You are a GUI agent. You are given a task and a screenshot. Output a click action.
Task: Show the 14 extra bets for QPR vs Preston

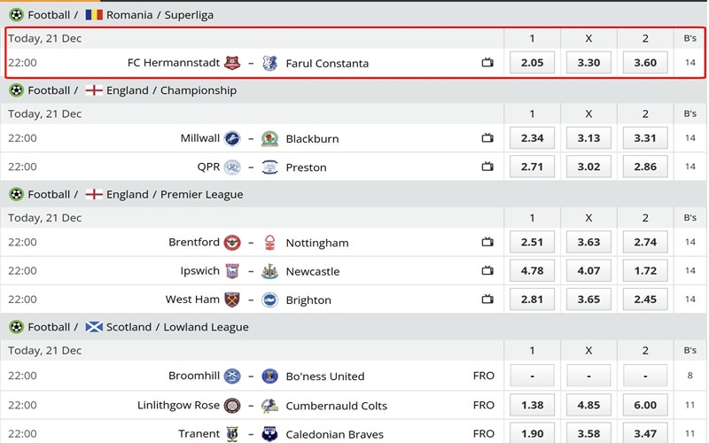(690, 167)
